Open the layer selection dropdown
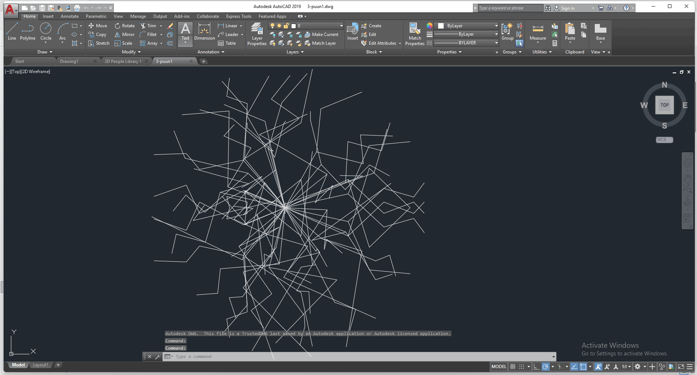 (x=341, y=26)
